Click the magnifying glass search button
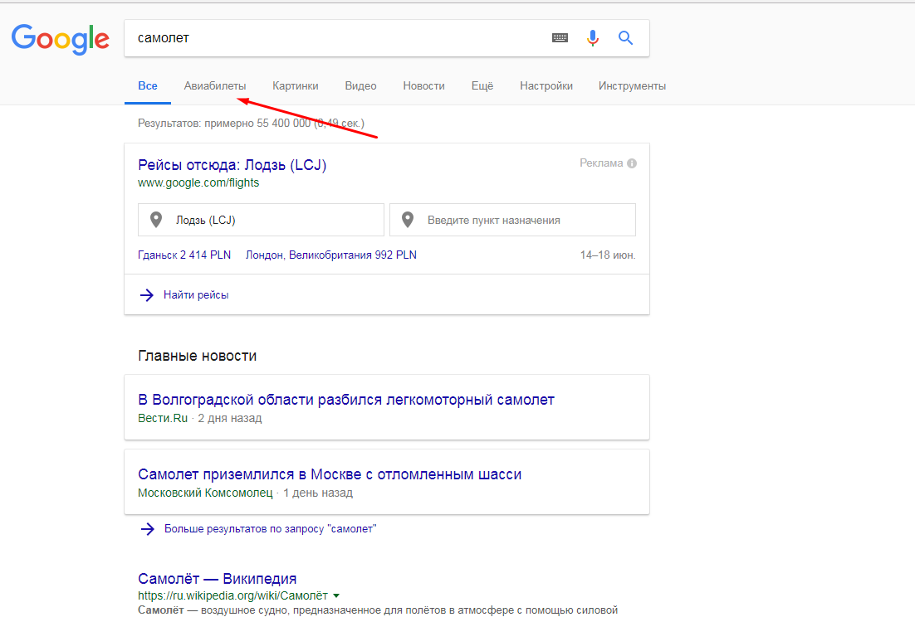Screen dimensions: 915x617 pyautogui.click(x=625, y=38)
